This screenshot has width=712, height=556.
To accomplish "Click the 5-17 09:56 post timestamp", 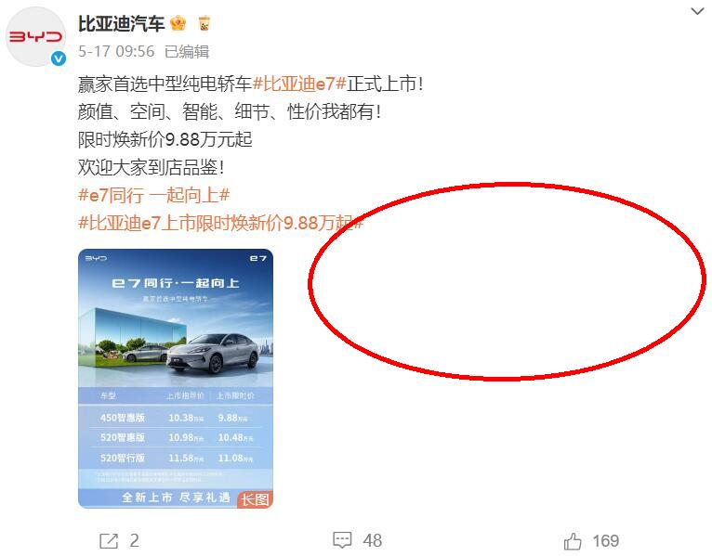I will [x=116, y=51].
